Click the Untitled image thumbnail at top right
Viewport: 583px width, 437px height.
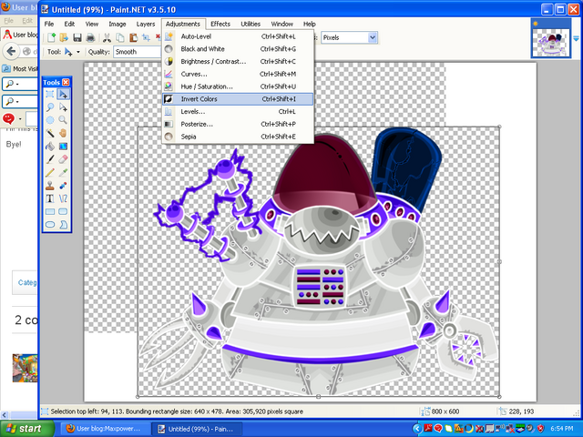[x=550, y=38]
